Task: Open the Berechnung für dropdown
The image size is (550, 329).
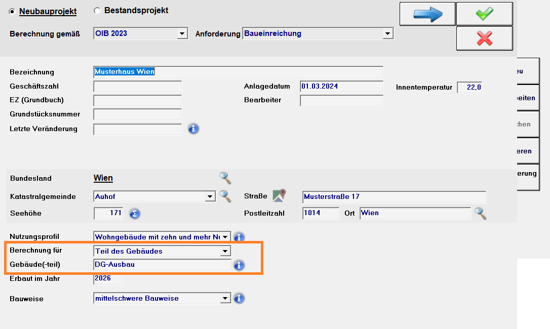Action: click(x=225, y=251)
